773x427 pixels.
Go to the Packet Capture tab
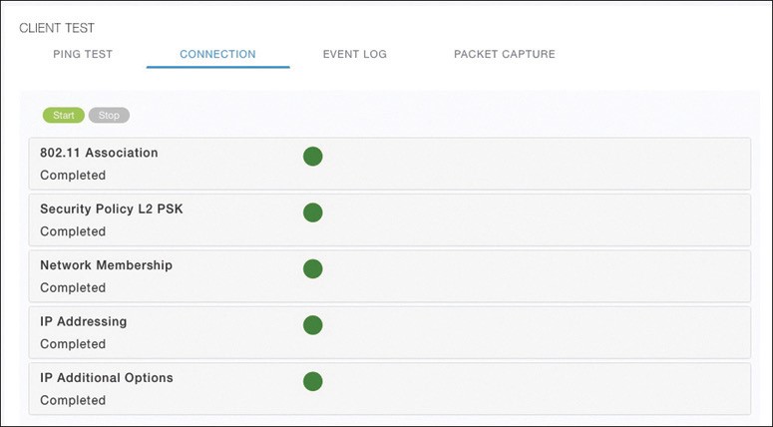click(505, 54)
